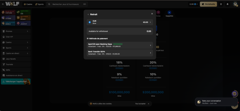This screenshot has height=111, width=240.
Task: Expand the Casino en direct chevron
Action: click(27, 54)
